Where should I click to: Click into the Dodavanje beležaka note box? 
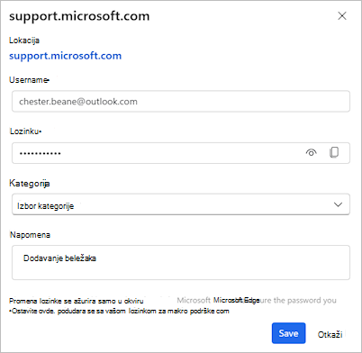coord(181,263)
